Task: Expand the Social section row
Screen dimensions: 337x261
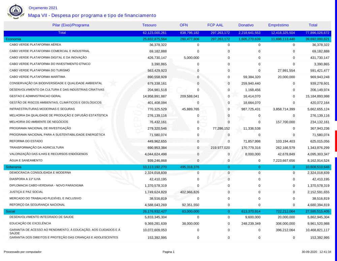Action: pos(11,211)
